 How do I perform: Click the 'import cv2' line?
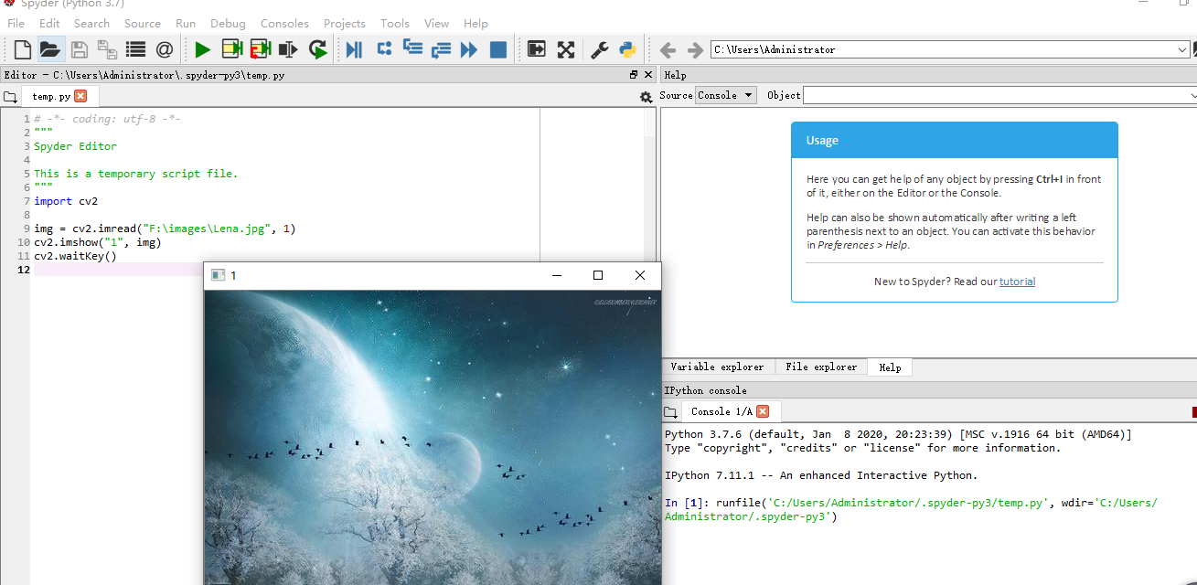[66, 201]
